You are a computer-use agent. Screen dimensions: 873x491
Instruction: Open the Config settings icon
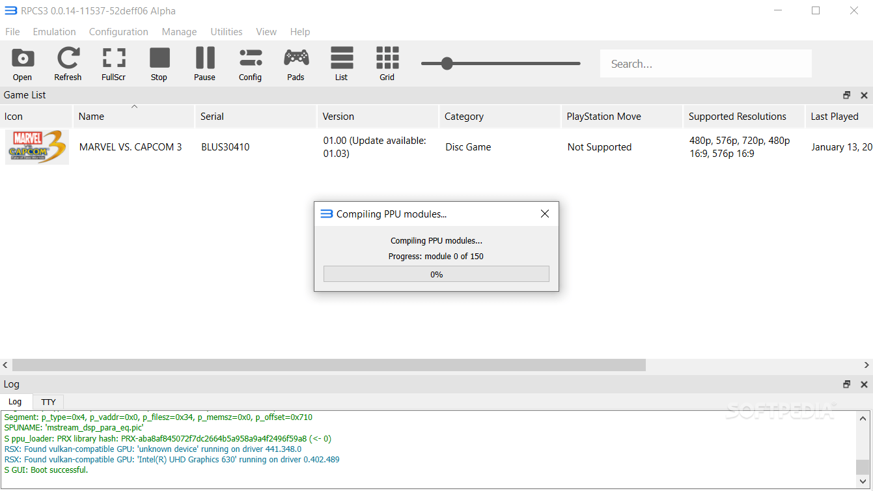250,64
